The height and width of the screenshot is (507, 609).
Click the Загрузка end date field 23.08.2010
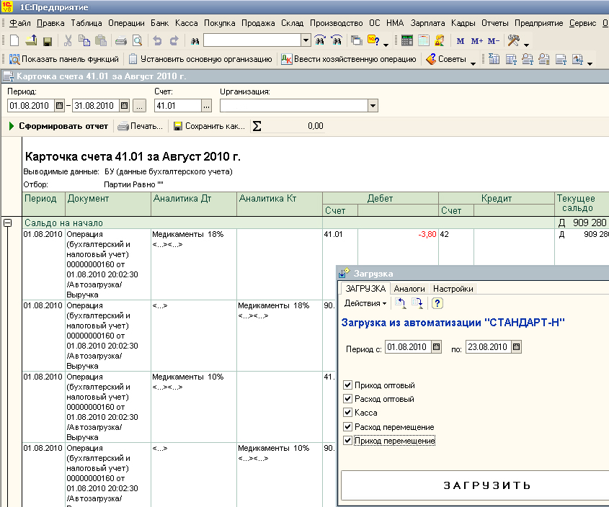[x=488, y=346]
